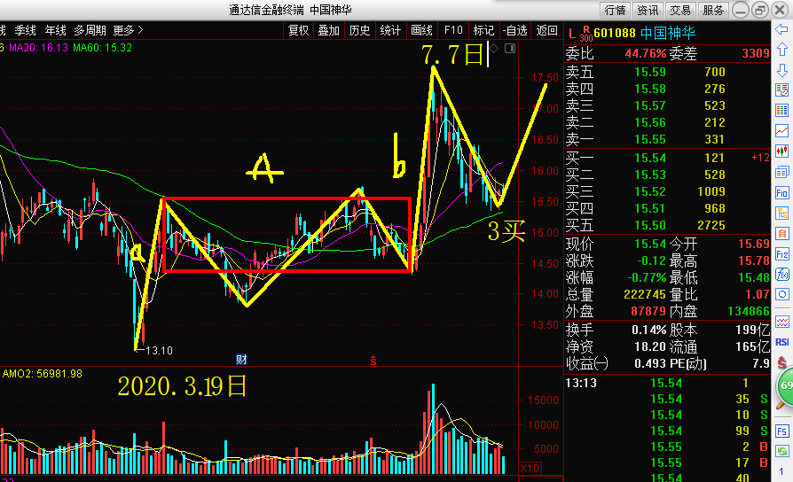Select the 多周期 multi-period view
793x482 pixels.
[90, 30]
